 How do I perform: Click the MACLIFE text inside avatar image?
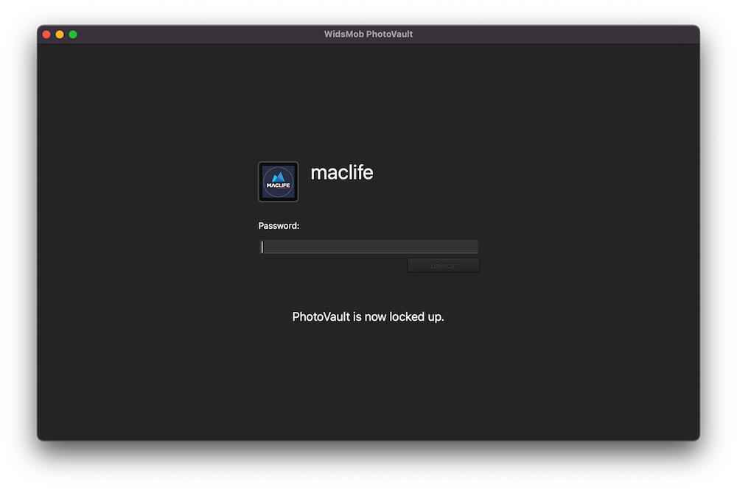point(278,185)
